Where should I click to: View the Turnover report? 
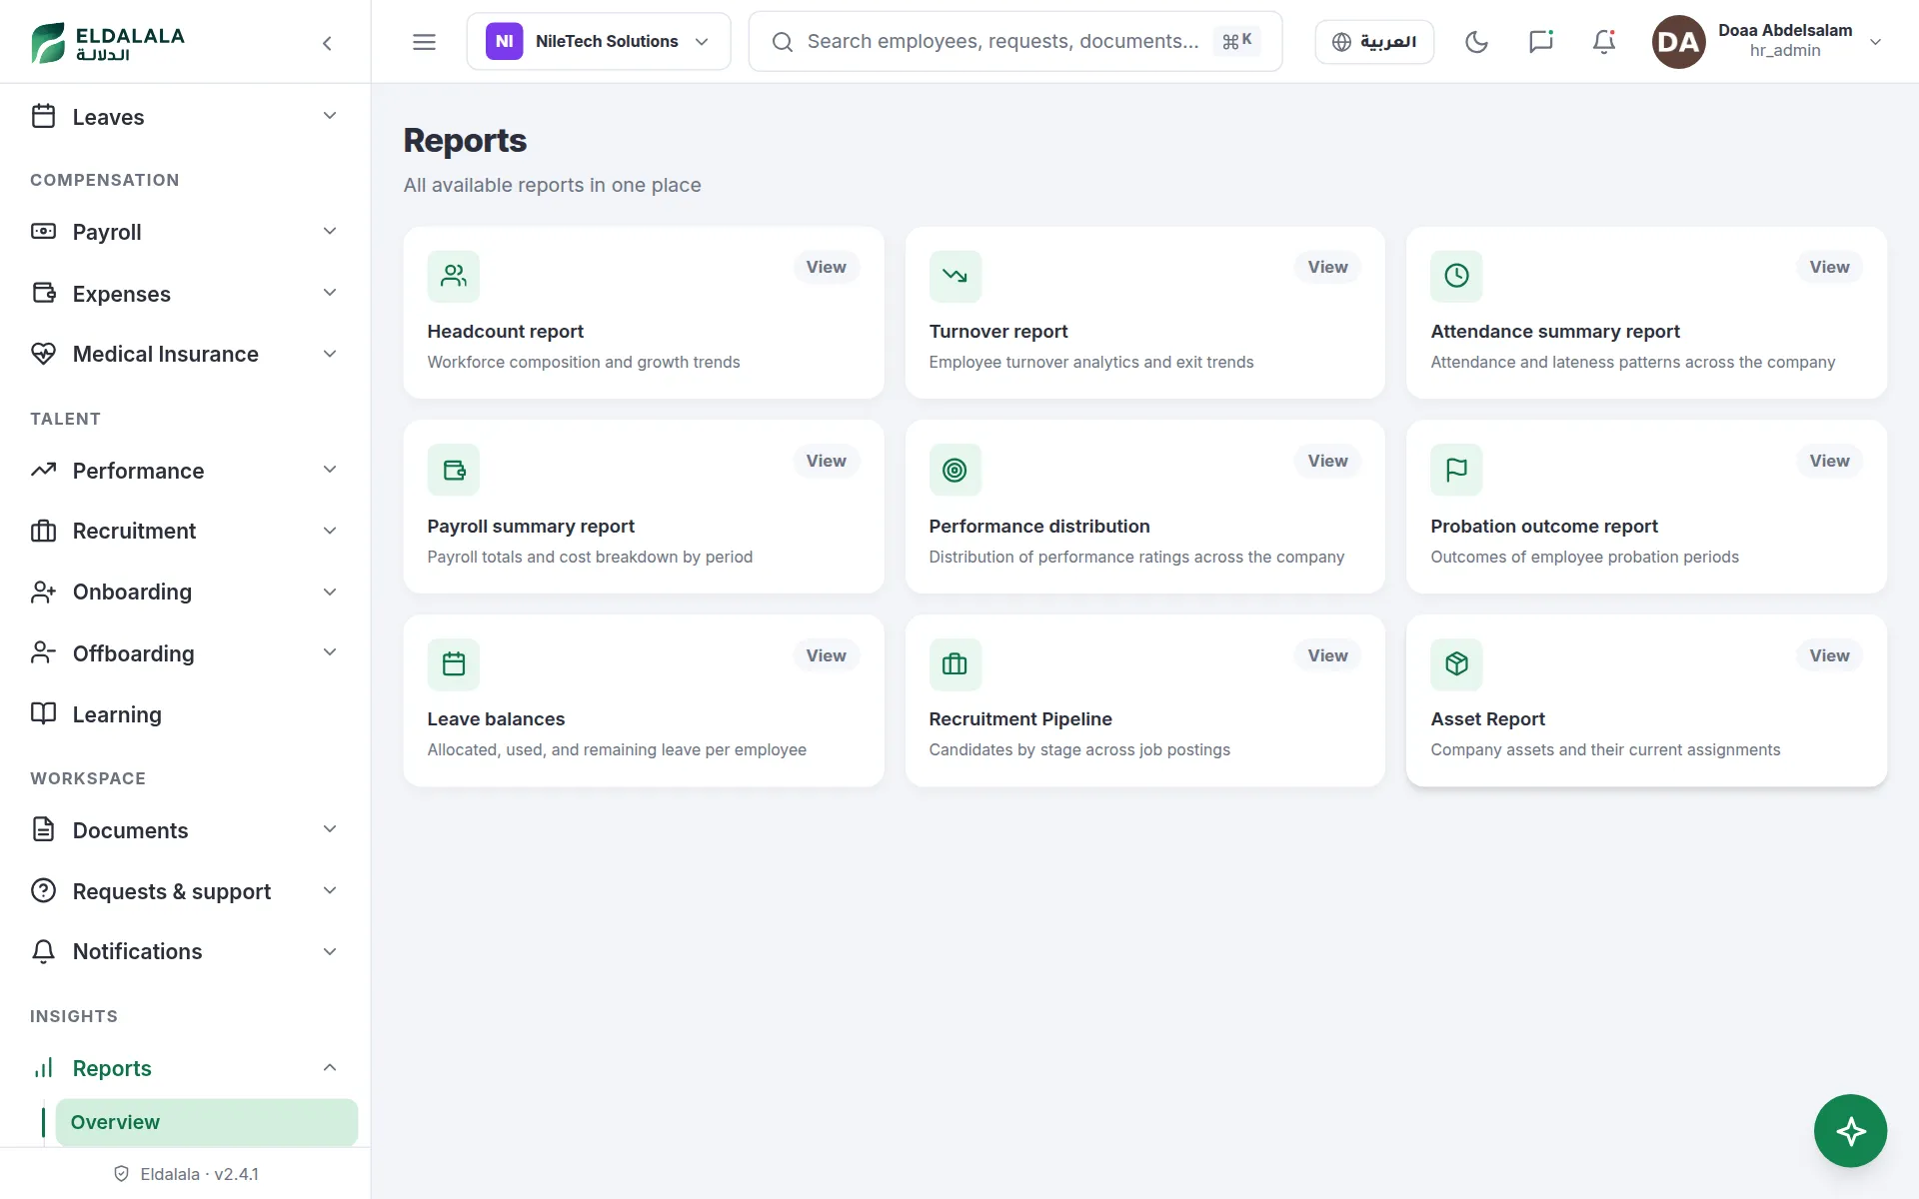(x=1327, y=267)
